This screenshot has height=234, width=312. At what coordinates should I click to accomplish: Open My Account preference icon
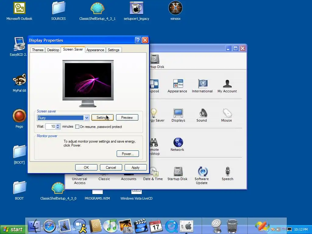(x=227, y=86)
